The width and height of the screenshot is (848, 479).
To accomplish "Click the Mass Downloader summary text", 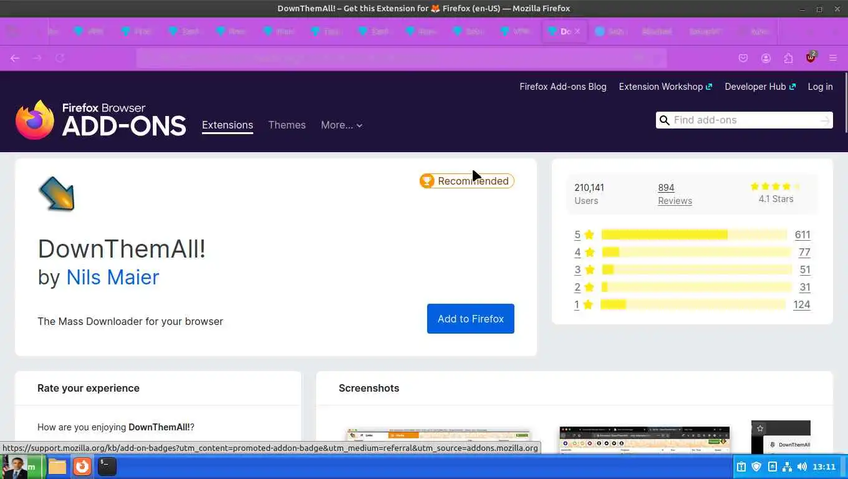I will coord(130,321).
